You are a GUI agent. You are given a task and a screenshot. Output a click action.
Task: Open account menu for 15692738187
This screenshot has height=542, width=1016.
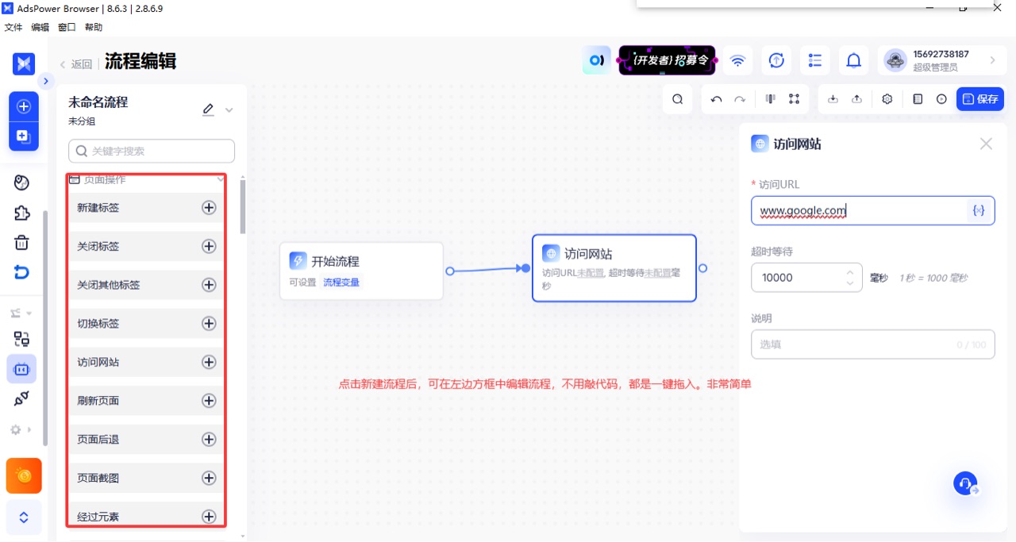[941, 60]
